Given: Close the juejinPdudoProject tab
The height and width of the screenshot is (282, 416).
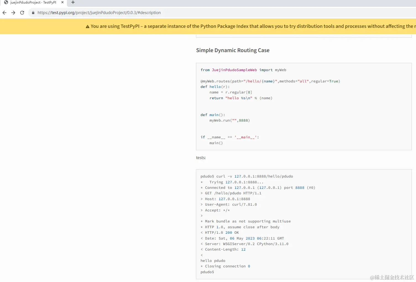Looking at the screenshot, I should click(62, 2).
